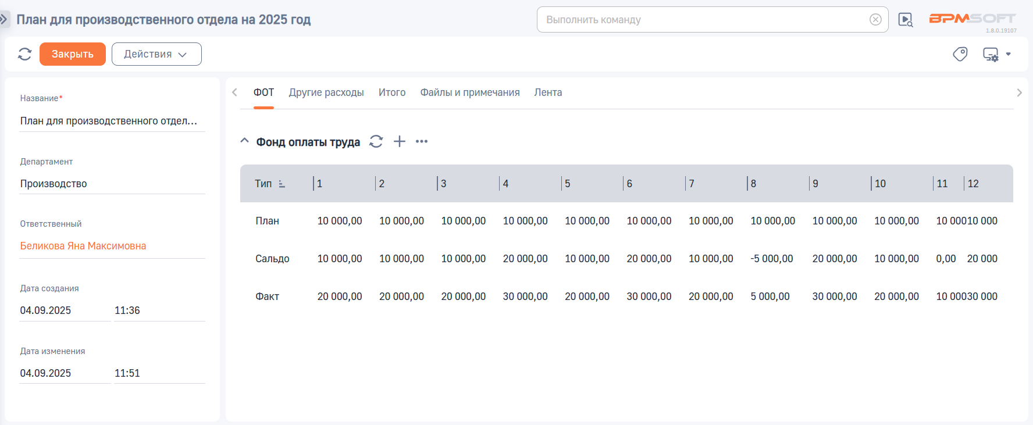Collapse the Фонд оплаты труда section
The image size is (1033, 425).
[245, 141]
